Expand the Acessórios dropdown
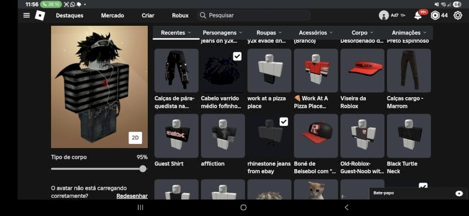 316,33
